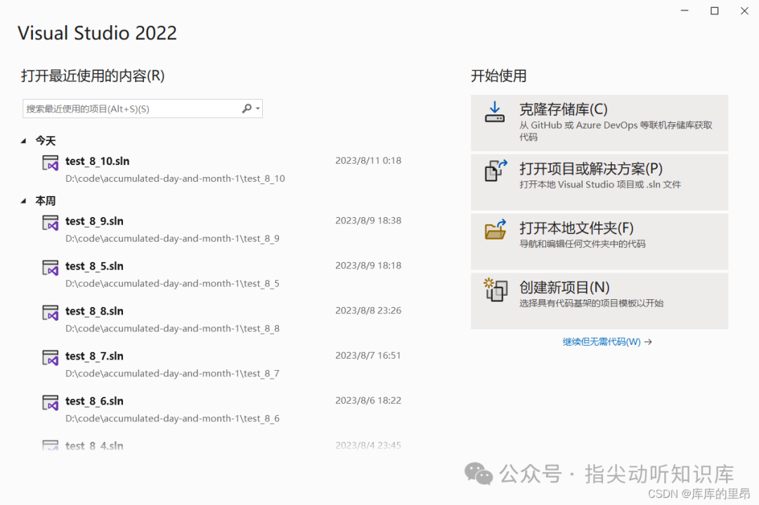Screen dimensions: 759x505
Task: Click the test_8_10.sln solution icon
Action: click(51, 162)
